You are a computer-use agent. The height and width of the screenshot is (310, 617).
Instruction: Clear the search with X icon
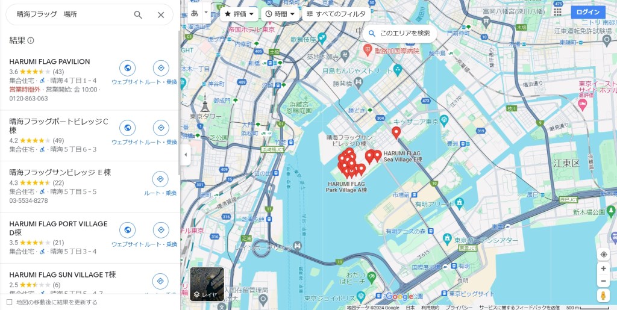[x=161, y=14]
